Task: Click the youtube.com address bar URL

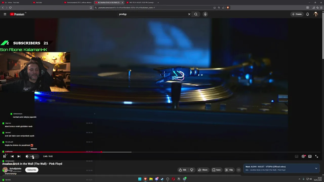Action: (127, 8)
